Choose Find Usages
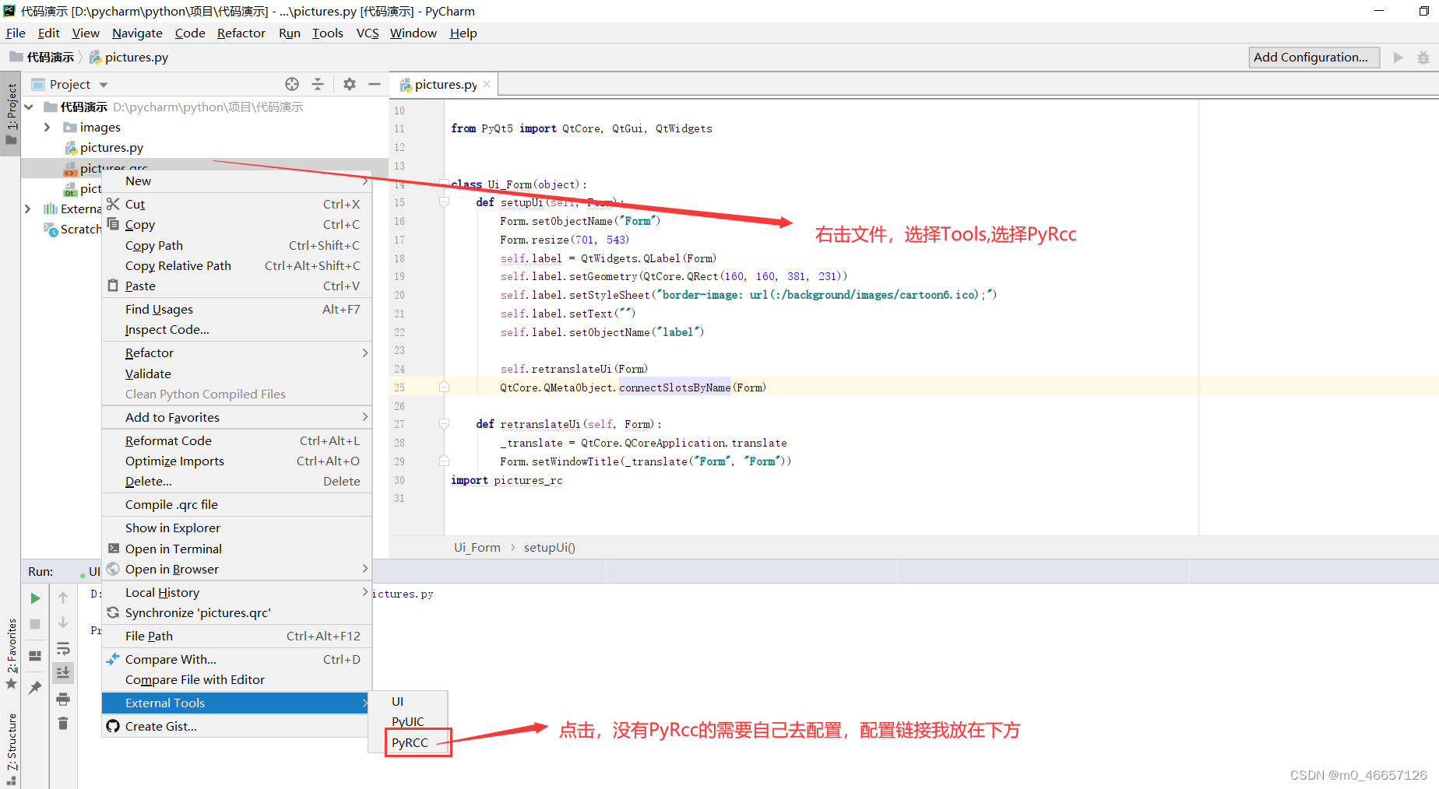The image size is (1439, 789). pos(237,309)
